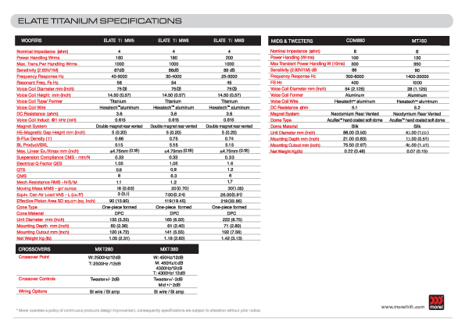Click Sensitivity (2.83V/1M) label in Woofers table
465x328 pixels.
tap(38, 70)
